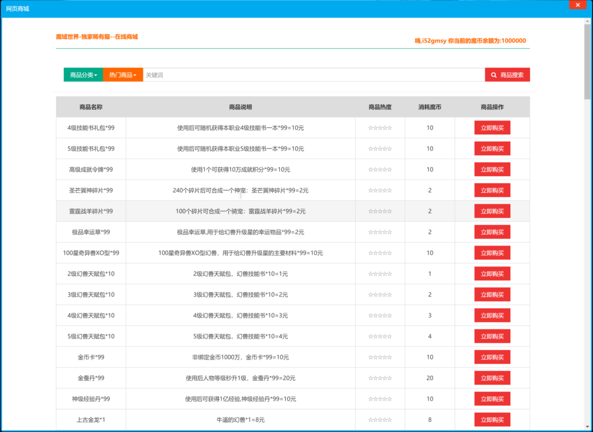Click the star rating for 100星奇异兽XO型*99
The width and height of the screenshot is (593, 432).
380,252
